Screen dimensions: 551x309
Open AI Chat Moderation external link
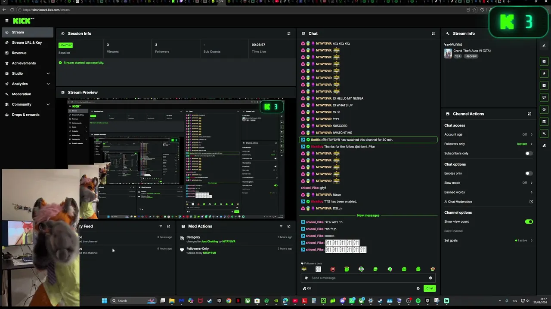point(531,202)
